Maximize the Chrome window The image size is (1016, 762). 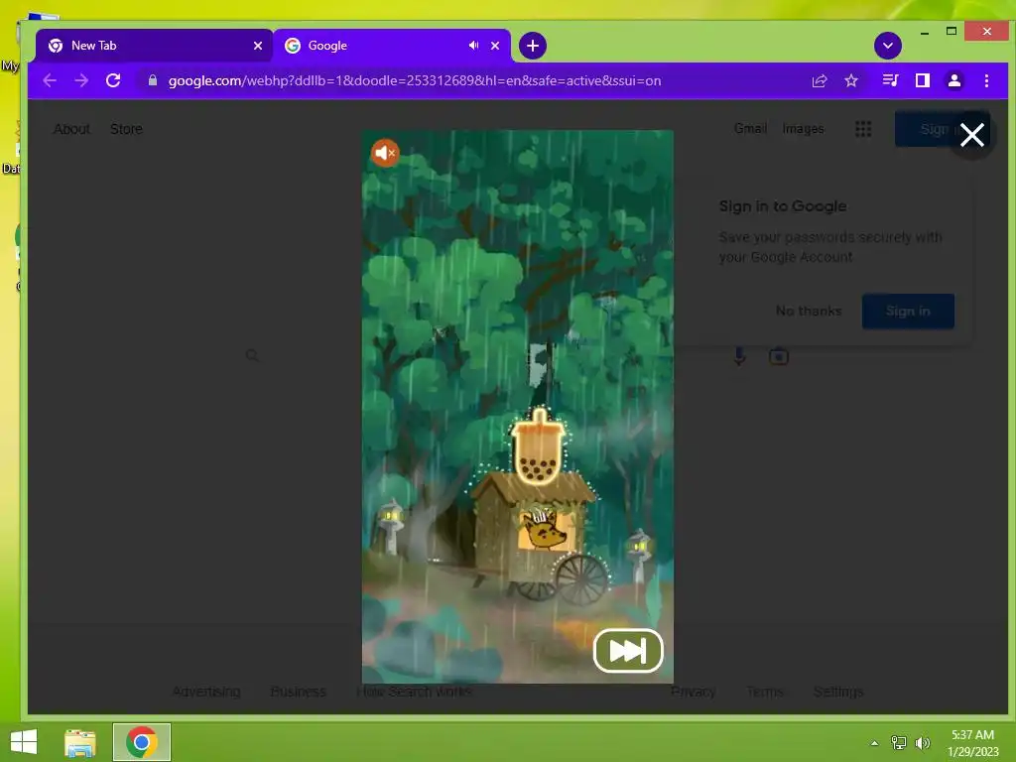point(952,31)
